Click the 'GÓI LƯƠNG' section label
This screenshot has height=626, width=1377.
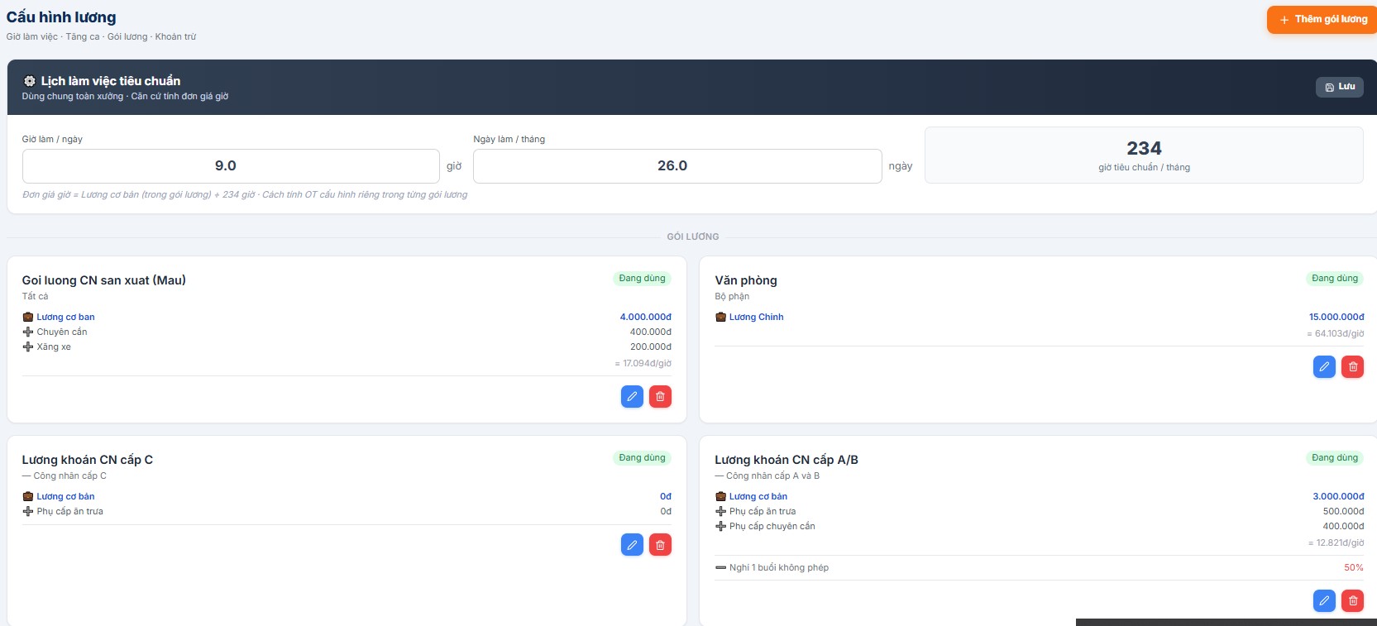pyautogui.click(x=693, y=237)
